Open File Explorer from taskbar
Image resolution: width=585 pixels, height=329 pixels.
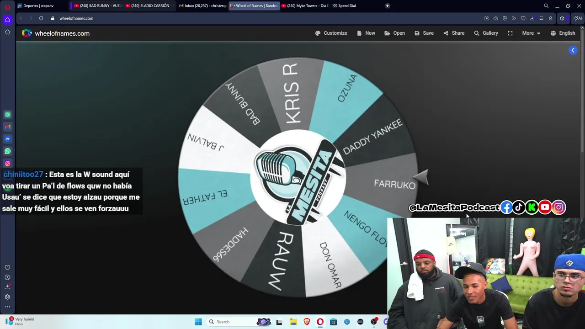(293, 322)
